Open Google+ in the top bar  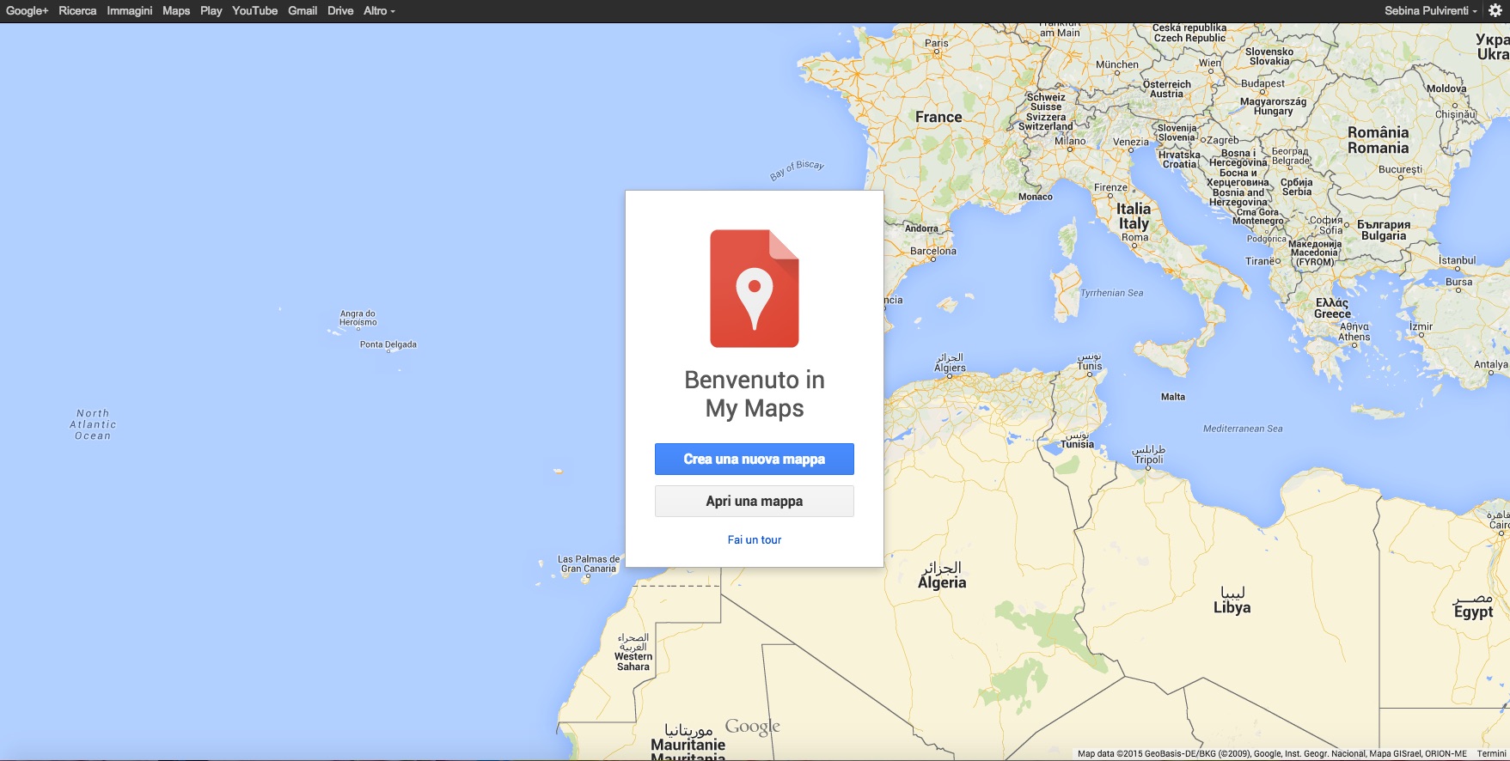click(28, 10)
